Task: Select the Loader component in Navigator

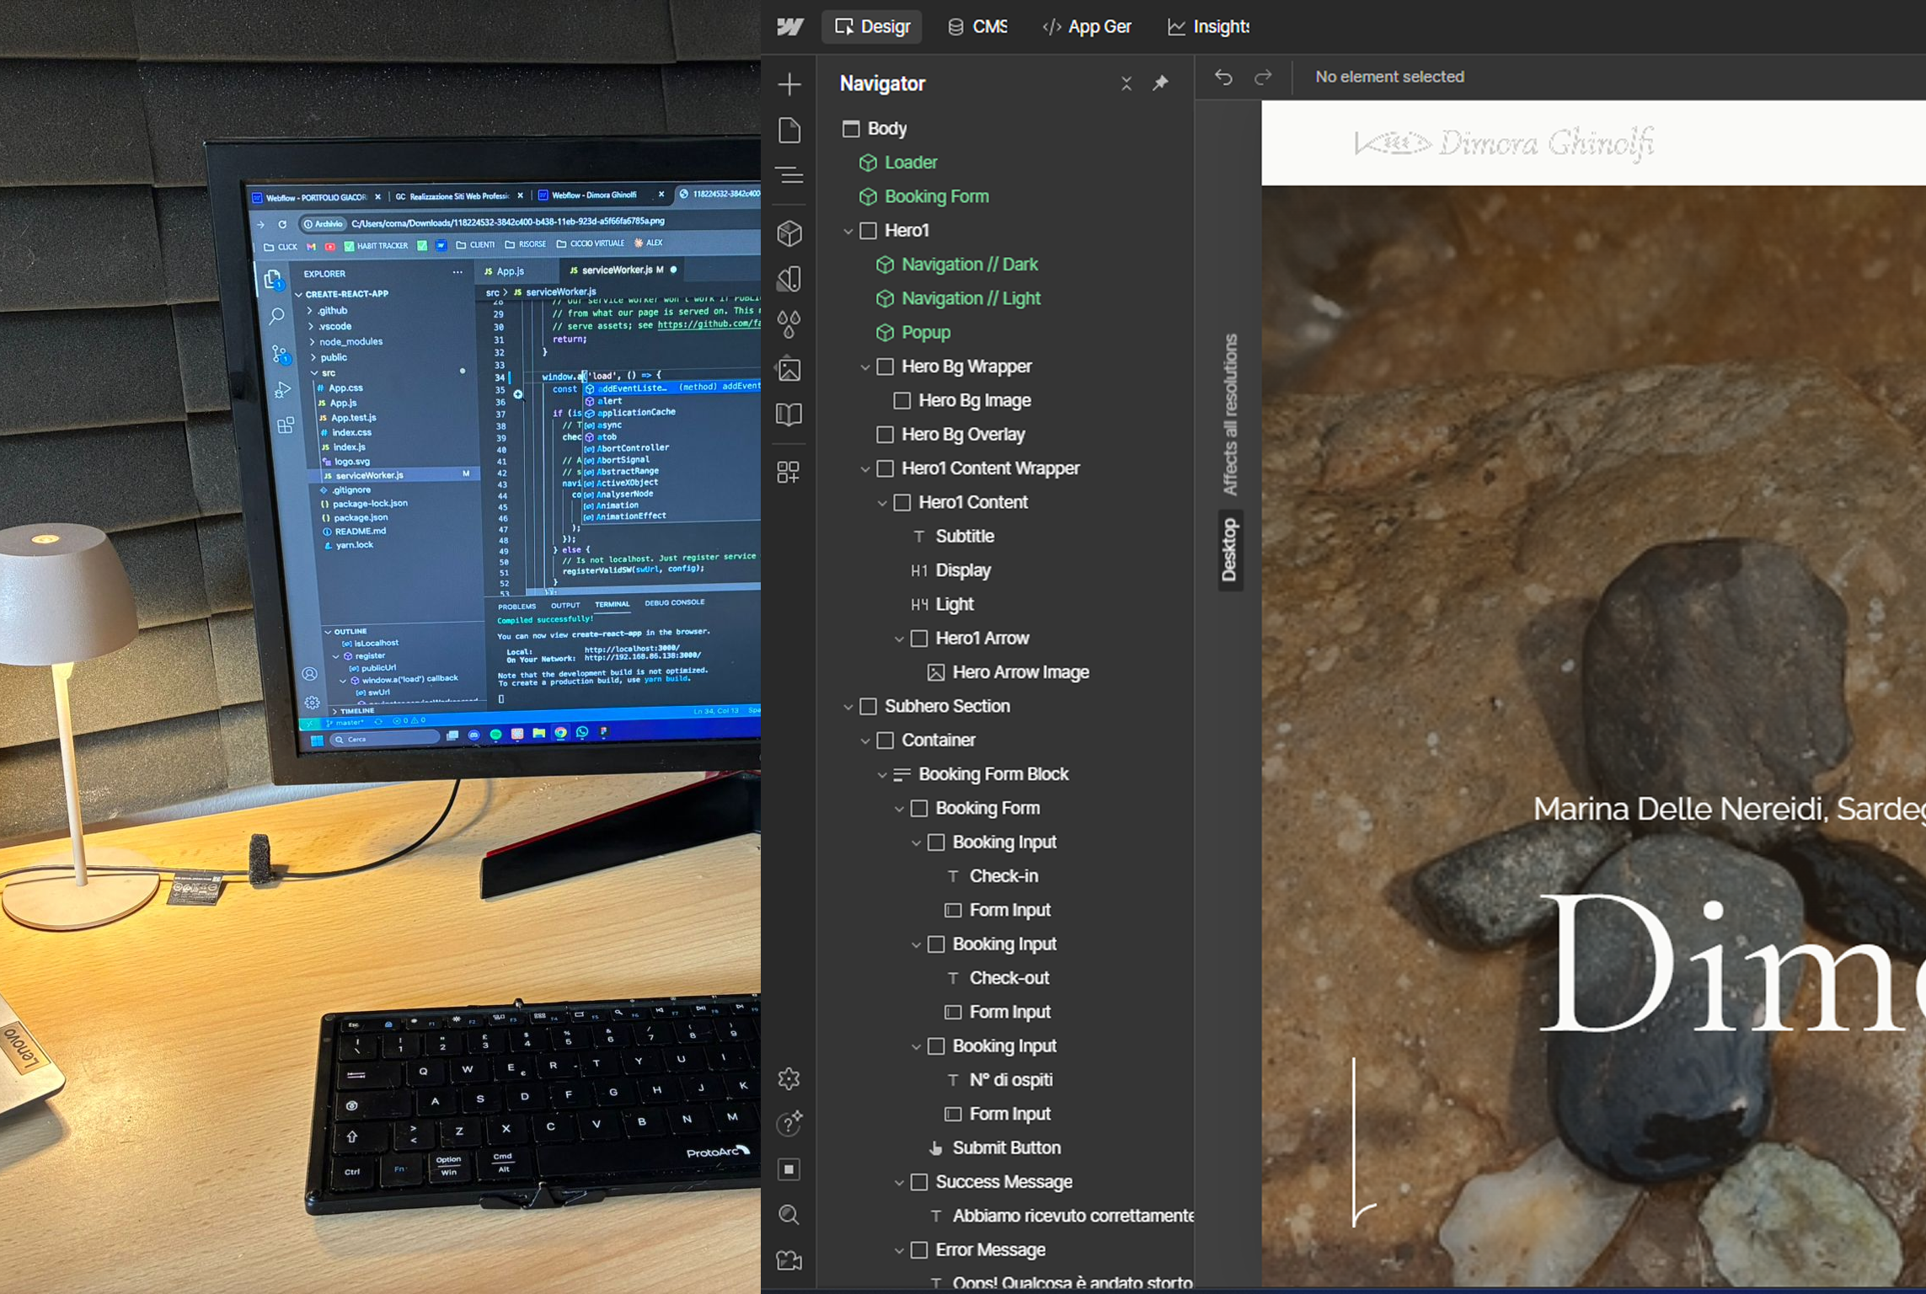Action: (x=910, y=163)
